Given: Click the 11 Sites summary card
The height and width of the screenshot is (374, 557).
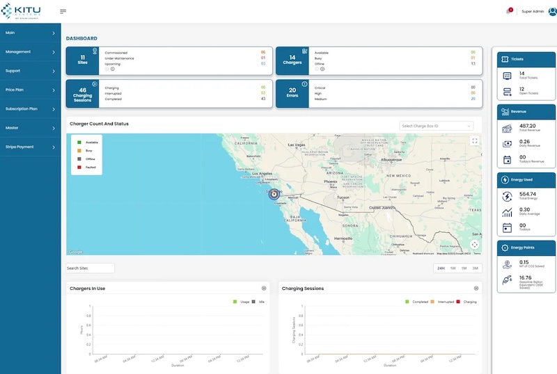Looking at the screenshot, I should point(169,60).
